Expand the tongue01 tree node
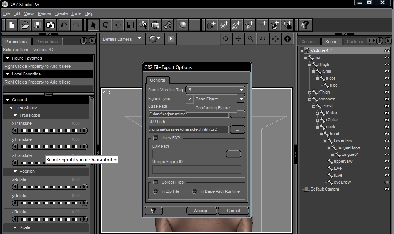 click(x=333, y=155)
